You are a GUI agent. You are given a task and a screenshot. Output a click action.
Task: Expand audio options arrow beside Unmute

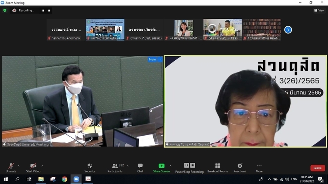[x=19, y=166]
